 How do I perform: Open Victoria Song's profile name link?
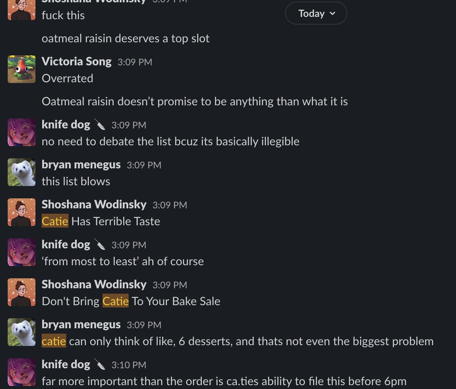pos(76,62)
